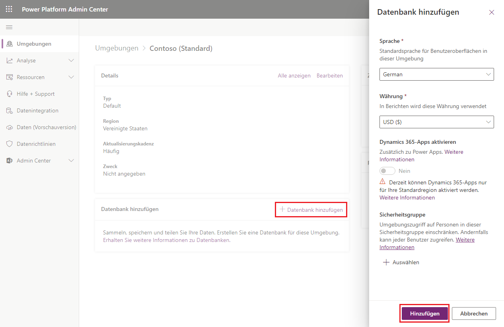The height and width of the screenshot is (327, 504).
Task: Select Umgebungen in the sidebar
Action: [x=39, y=44]
